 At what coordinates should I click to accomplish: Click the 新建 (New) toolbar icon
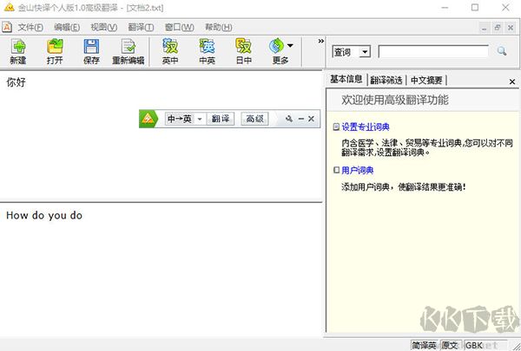(x=17, y=47)
